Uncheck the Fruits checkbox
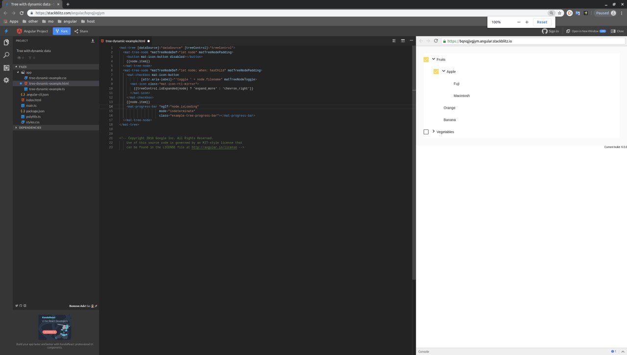This screenshot has width=627, height=355. pyautogui.click(x=426, y=60)
